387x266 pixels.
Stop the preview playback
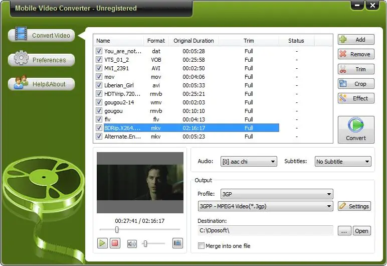click(x=115, y=243)
